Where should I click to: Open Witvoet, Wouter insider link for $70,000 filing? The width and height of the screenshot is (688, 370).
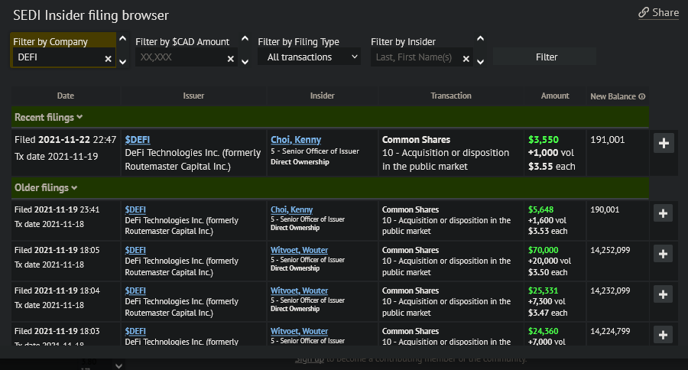299,250
